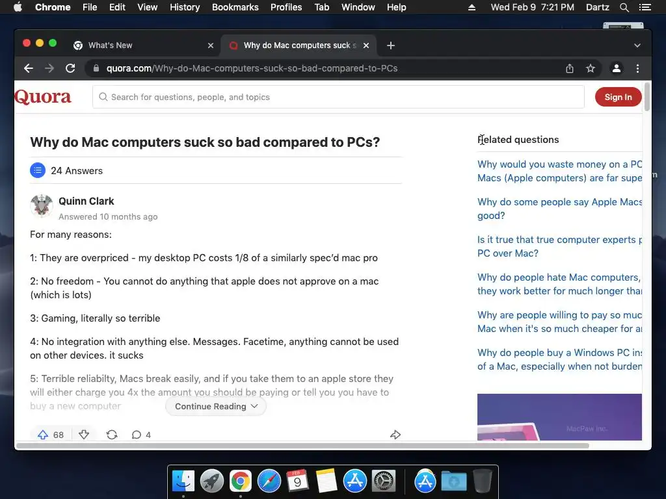The image size is (666, 499).
Task: Open the 'Why do people buy a Windows PC' question
Action: (x=559, y=359)
